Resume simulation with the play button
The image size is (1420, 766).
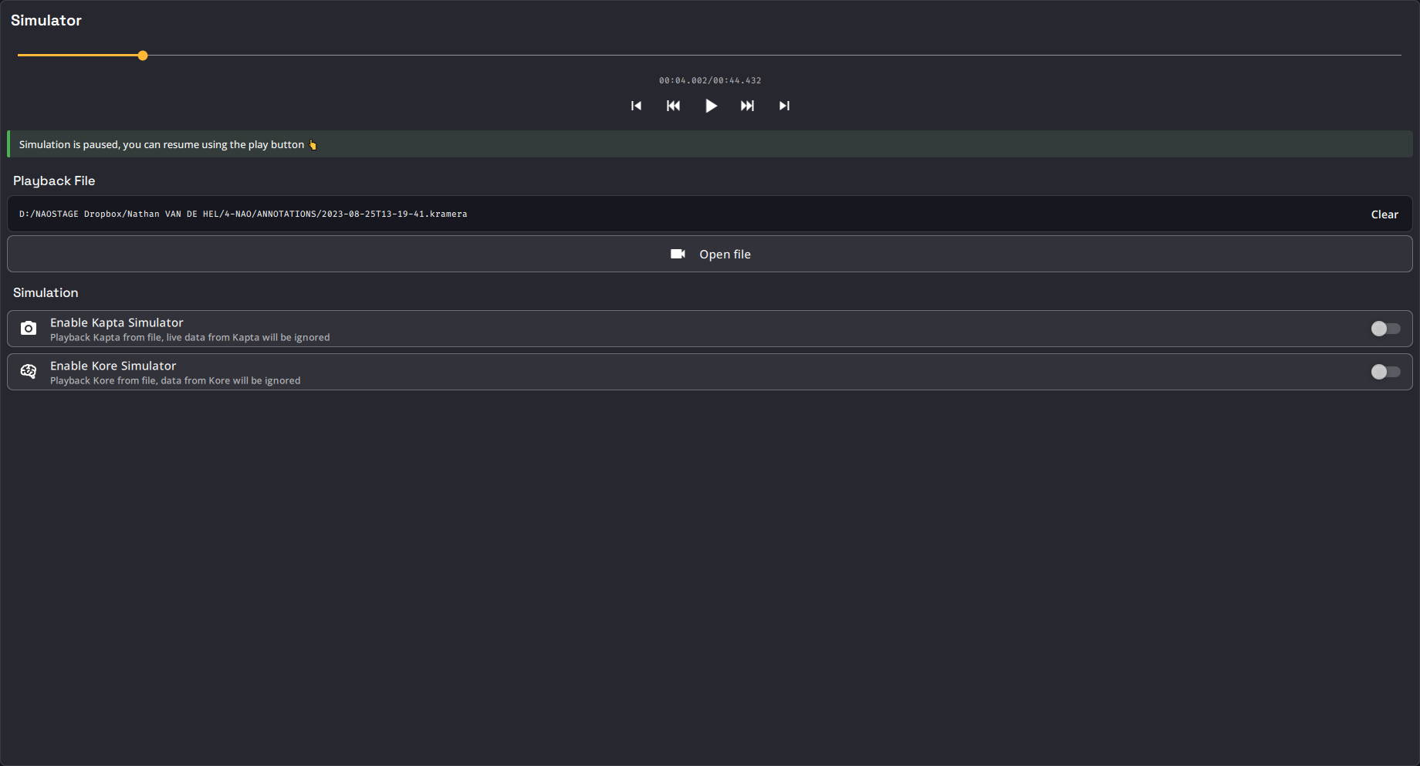tap(711, 106)
